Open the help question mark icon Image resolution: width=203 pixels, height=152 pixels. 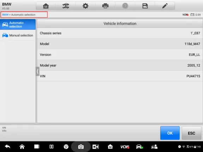click(x=125, y=6)
